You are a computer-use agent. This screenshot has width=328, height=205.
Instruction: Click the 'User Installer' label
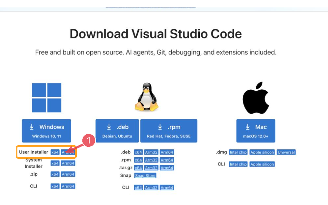click(34, 152)
